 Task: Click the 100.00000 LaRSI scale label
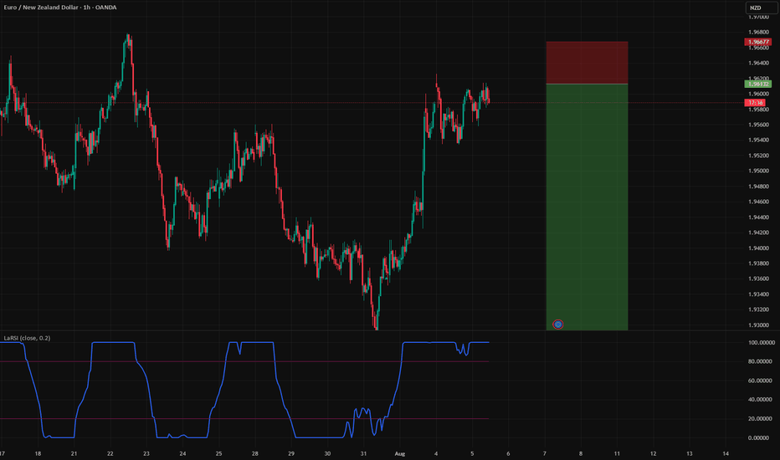(761, 343)
